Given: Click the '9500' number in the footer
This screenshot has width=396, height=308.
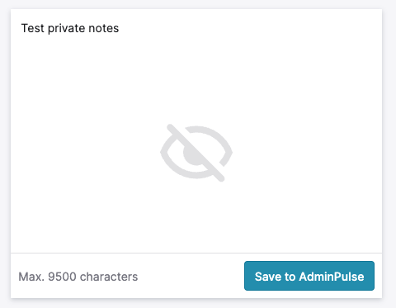Looking at the screenshot, I should 62,277.
